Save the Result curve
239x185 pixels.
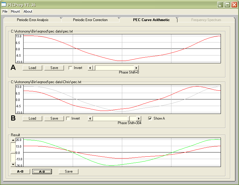tap(69, 171)
